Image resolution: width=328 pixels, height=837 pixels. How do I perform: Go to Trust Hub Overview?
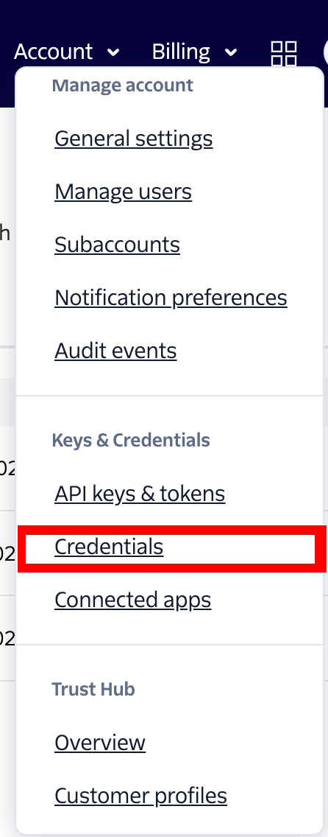100,743
